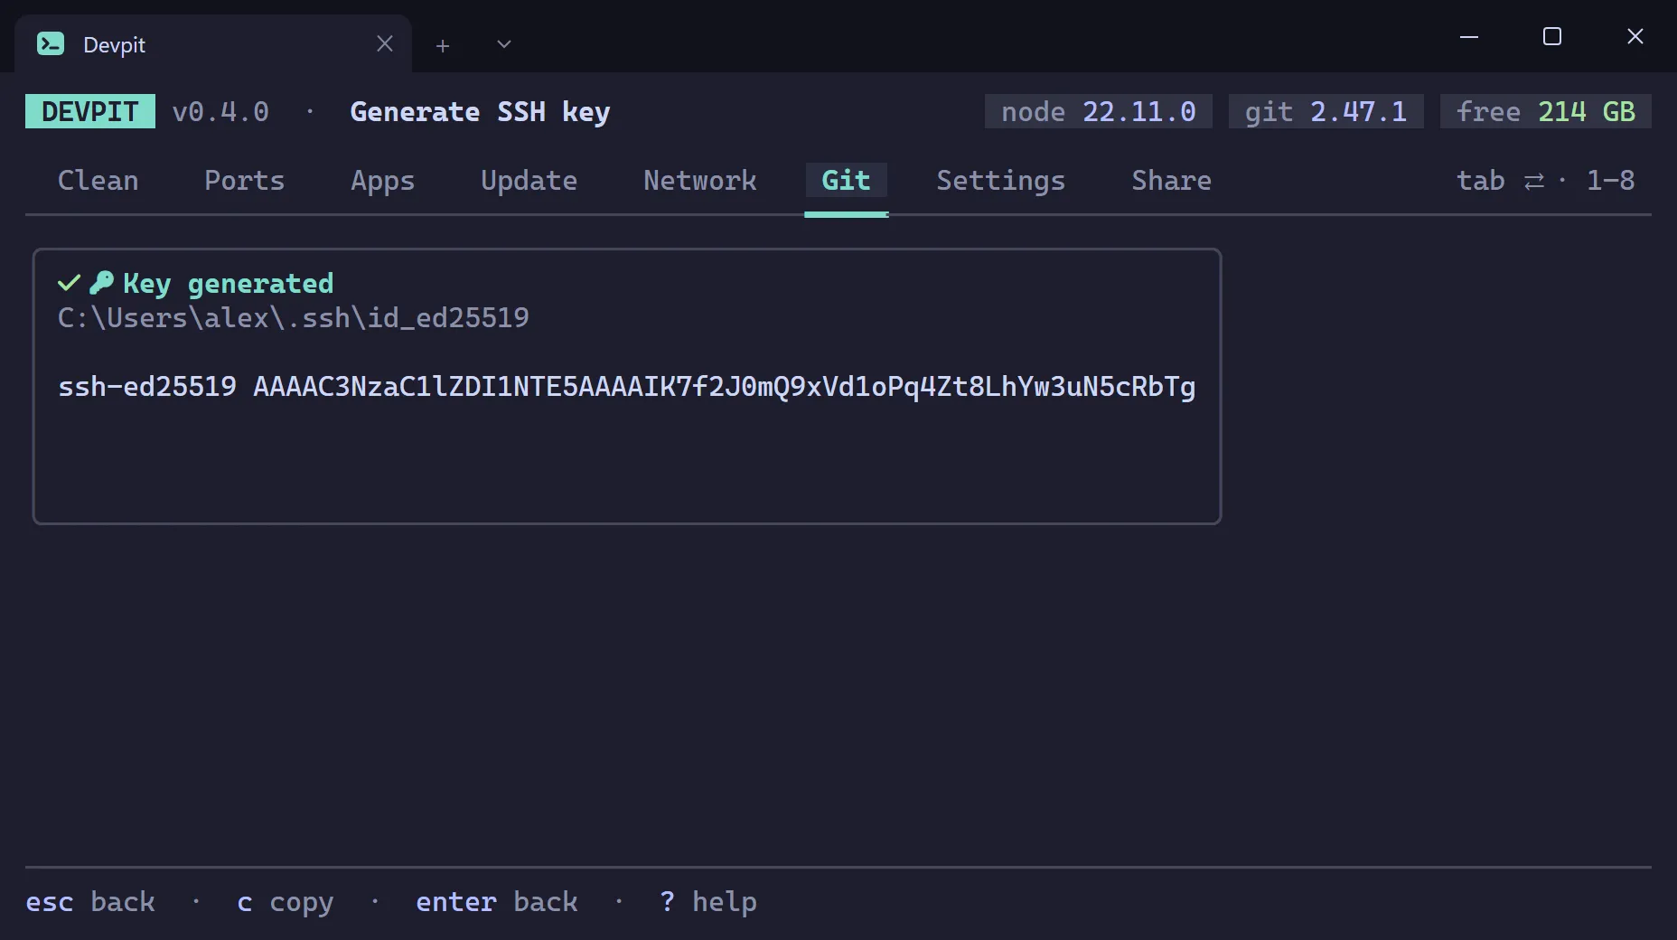The image size is (1677, 940).
Task: Expand the new tab profile dropdown chevron
Action: click(x=504, y=44)
